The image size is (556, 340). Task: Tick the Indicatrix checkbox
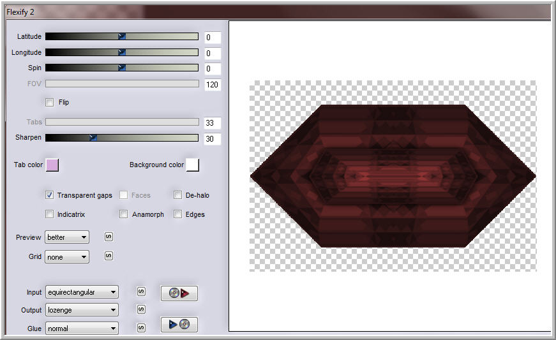(50, 214)
